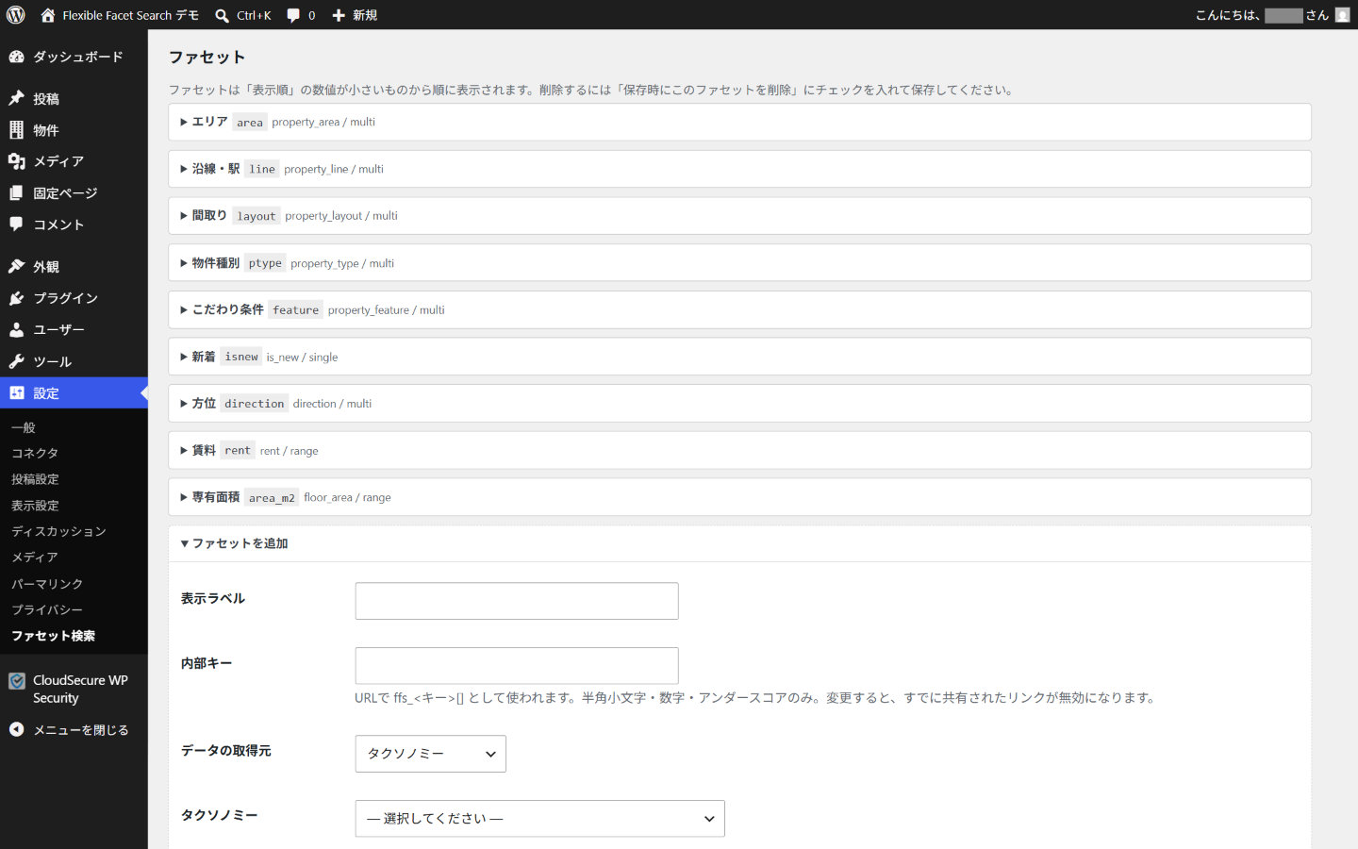Screen dimensions: 1358x849
Task: Click the 物件 building icon
Action: click(x=16, y=130)
